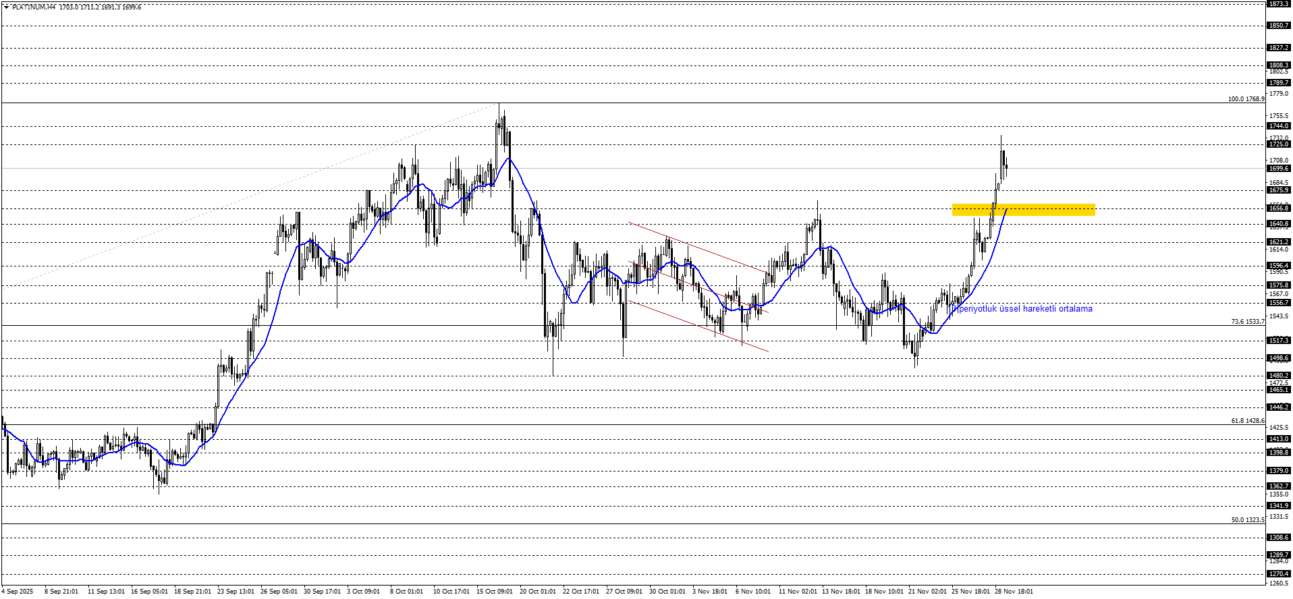Click the blue moving average text label
Viewport: 1293px width, 599px height.
point(1024,309)
